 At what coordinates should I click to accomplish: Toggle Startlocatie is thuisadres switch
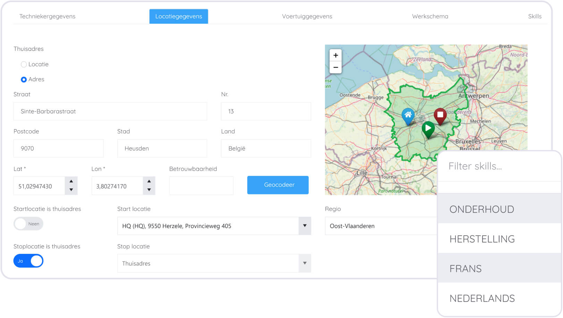(28, 224)
